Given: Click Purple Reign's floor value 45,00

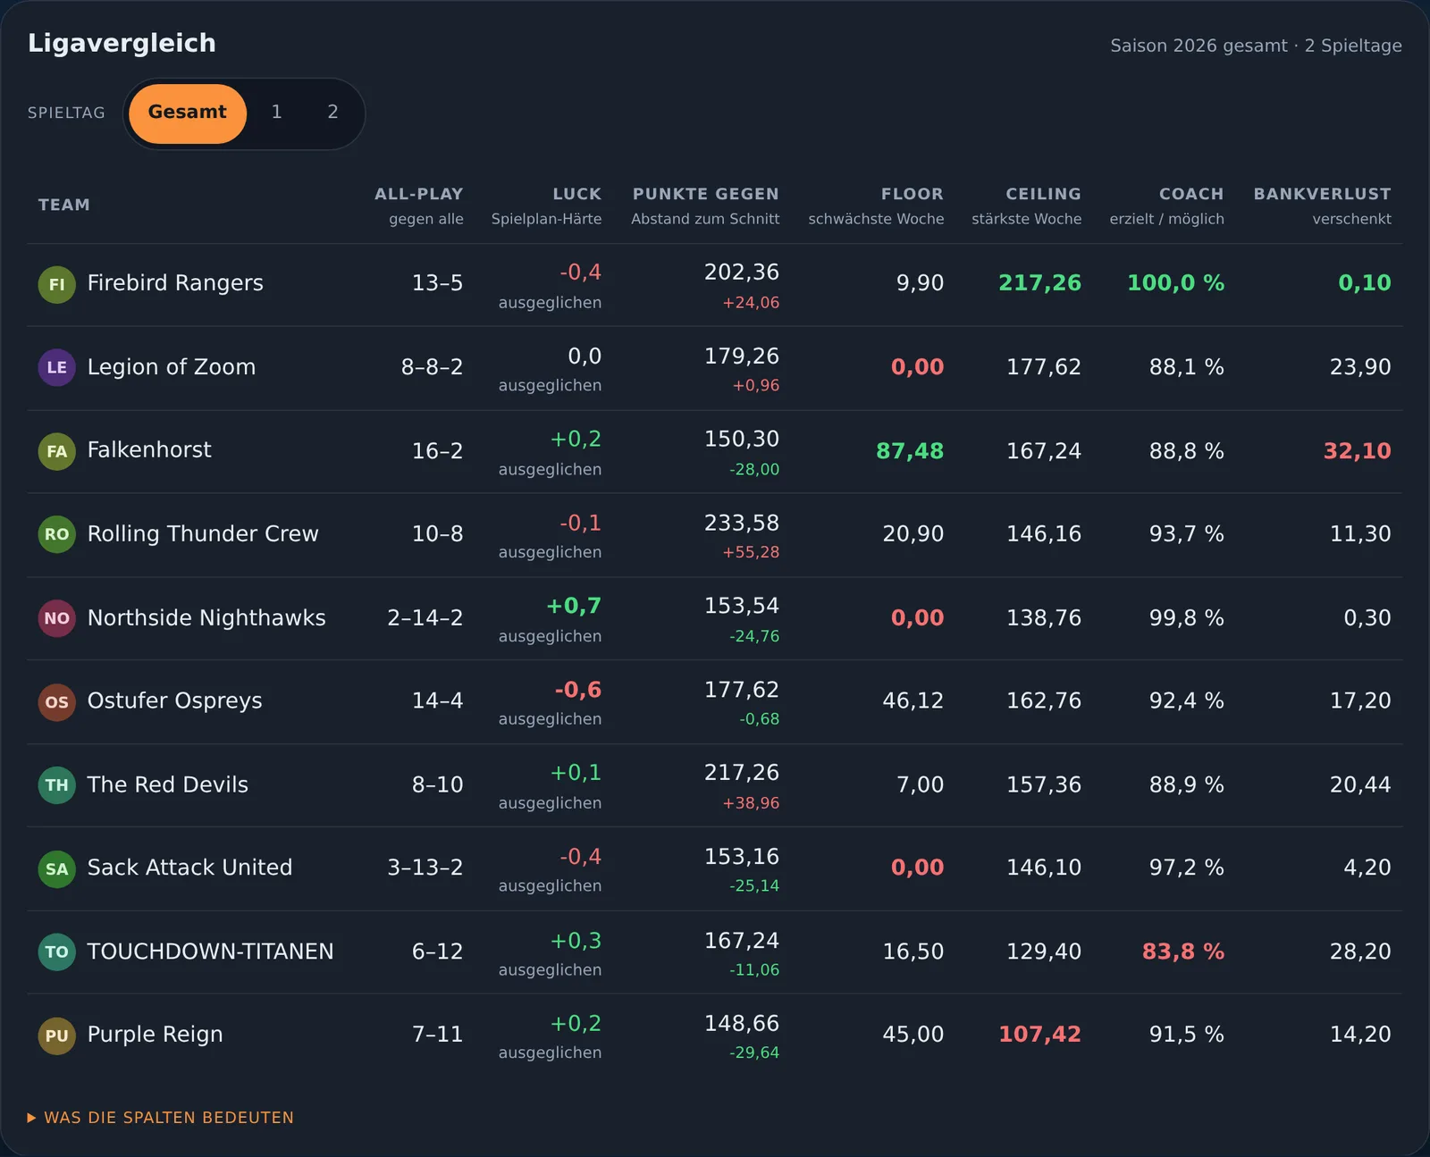Looking at the screenshot, I should point(913,1035).
